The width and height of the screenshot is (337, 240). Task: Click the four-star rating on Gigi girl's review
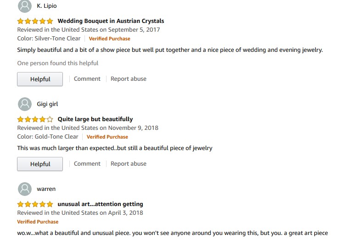click(x=35, y=119)
